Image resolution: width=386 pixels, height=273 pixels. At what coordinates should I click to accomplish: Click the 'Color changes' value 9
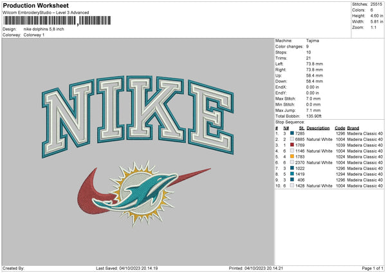(x=308, y=46)
